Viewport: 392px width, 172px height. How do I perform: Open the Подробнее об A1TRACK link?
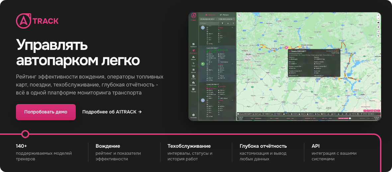[x=112, y=112]
